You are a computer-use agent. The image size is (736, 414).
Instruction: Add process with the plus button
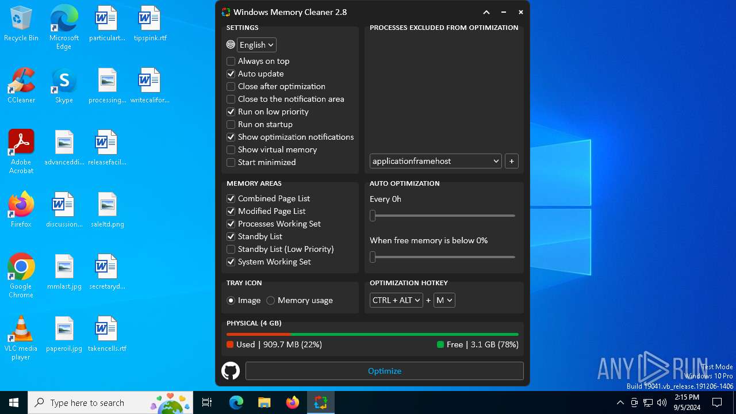[x=511, y=161]
